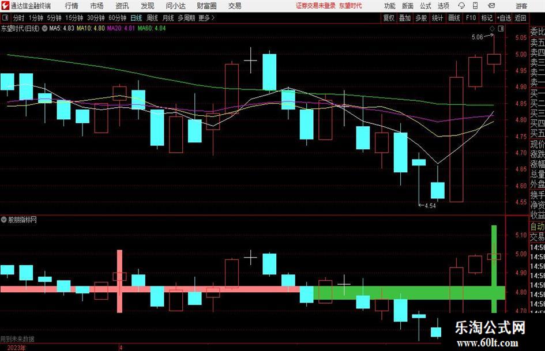The image size is (545, 351).
Task: Open the 交易 menu
Action: [235, 6]
